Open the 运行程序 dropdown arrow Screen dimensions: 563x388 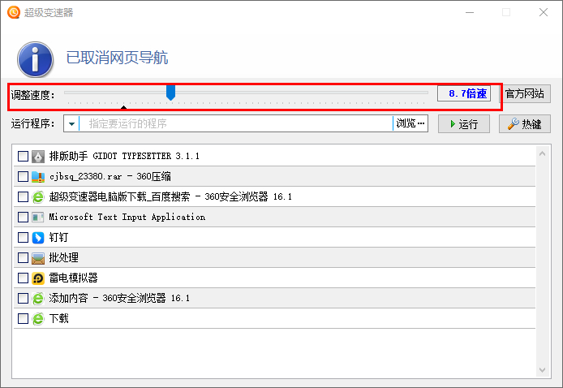coord(71,124)
